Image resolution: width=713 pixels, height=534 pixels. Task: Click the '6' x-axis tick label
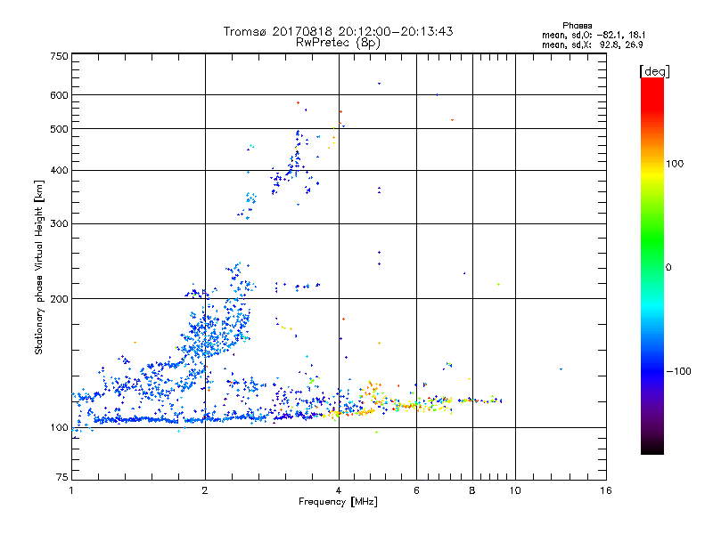[x=416, y=490]
